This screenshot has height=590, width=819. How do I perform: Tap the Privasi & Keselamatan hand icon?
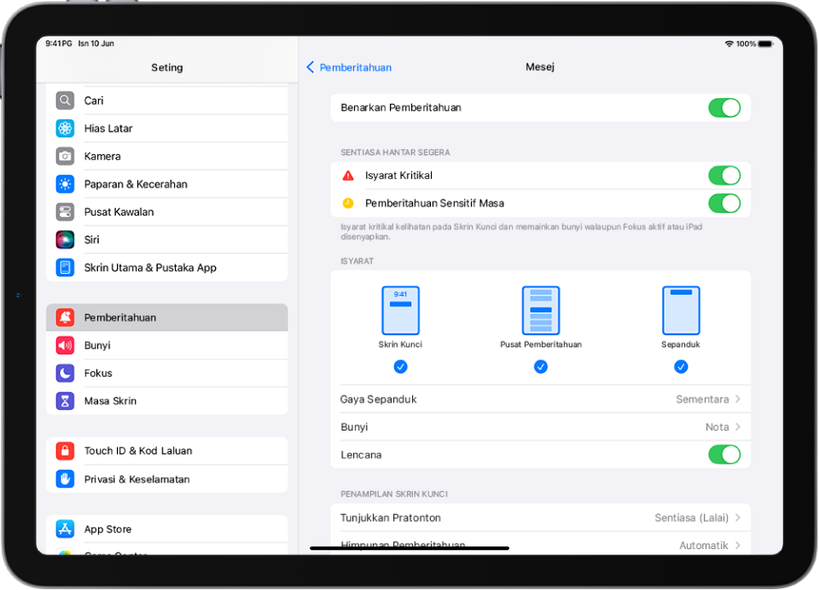click(65, 479)
